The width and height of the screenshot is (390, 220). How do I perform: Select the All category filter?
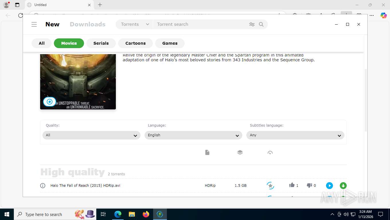[x=42, y=43]
